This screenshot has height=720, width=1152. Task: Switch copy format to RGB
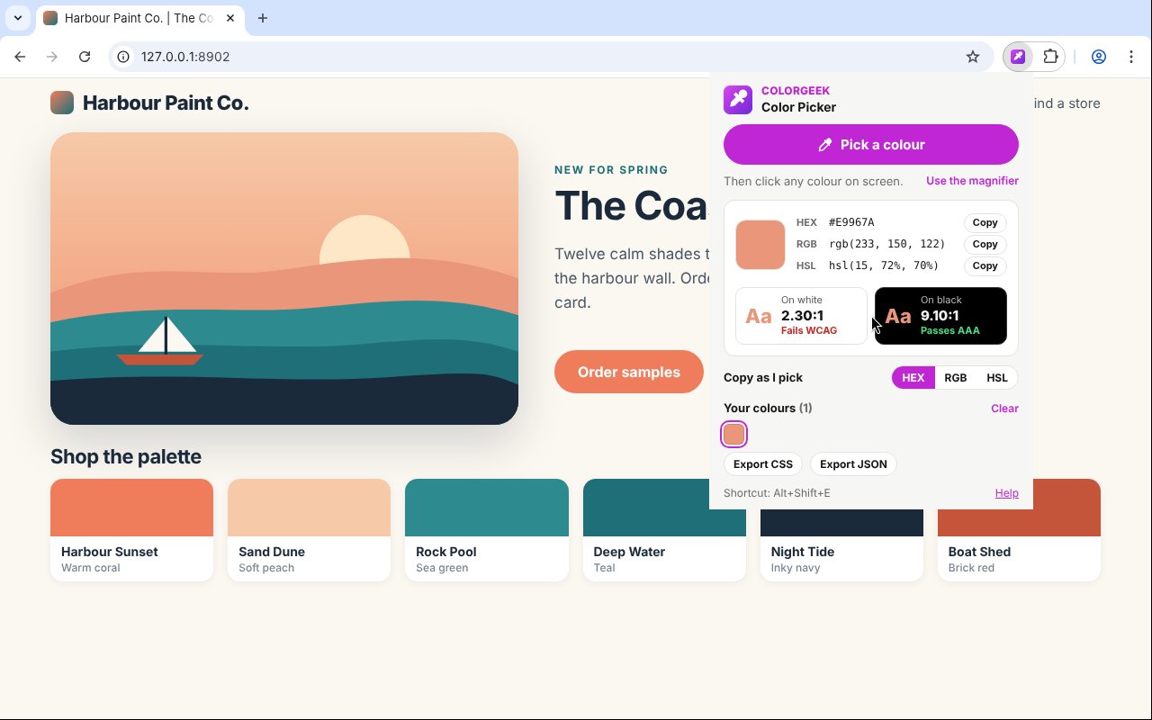(x=956, y=378)
